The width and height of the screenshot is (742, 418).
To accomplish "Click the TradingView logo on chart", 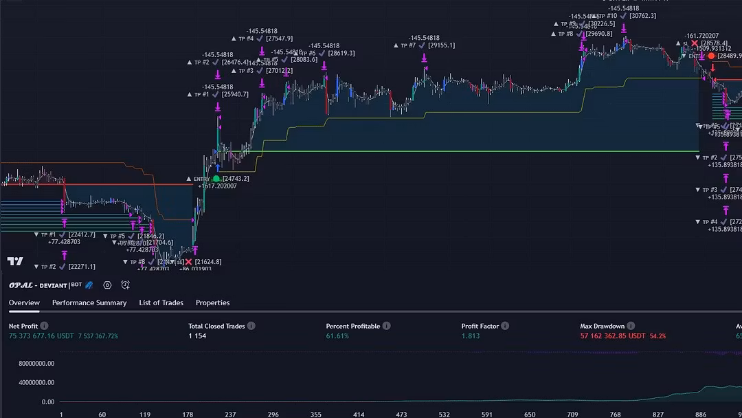I will pos(15,261).
